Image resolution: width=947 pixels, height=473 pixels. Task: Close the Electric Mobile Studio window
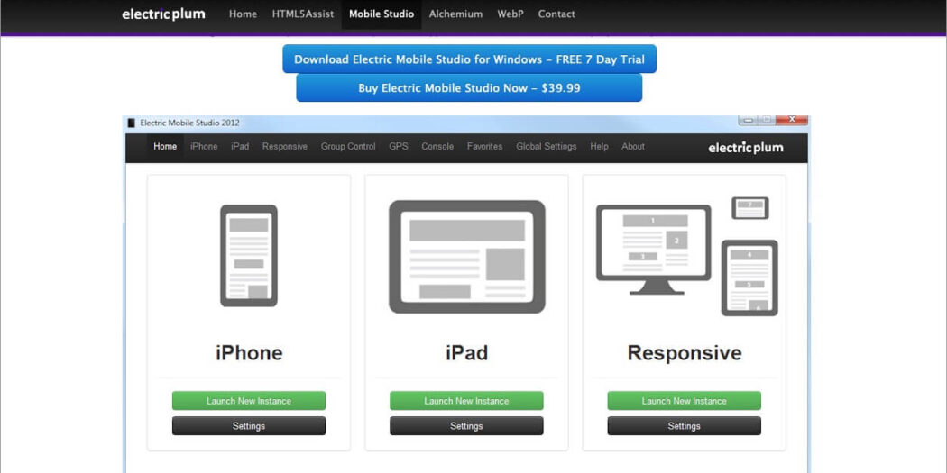[x=792, y=120]
